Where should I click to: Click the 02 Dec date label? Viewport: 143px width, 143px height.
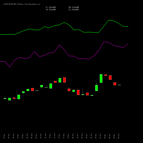110,136
